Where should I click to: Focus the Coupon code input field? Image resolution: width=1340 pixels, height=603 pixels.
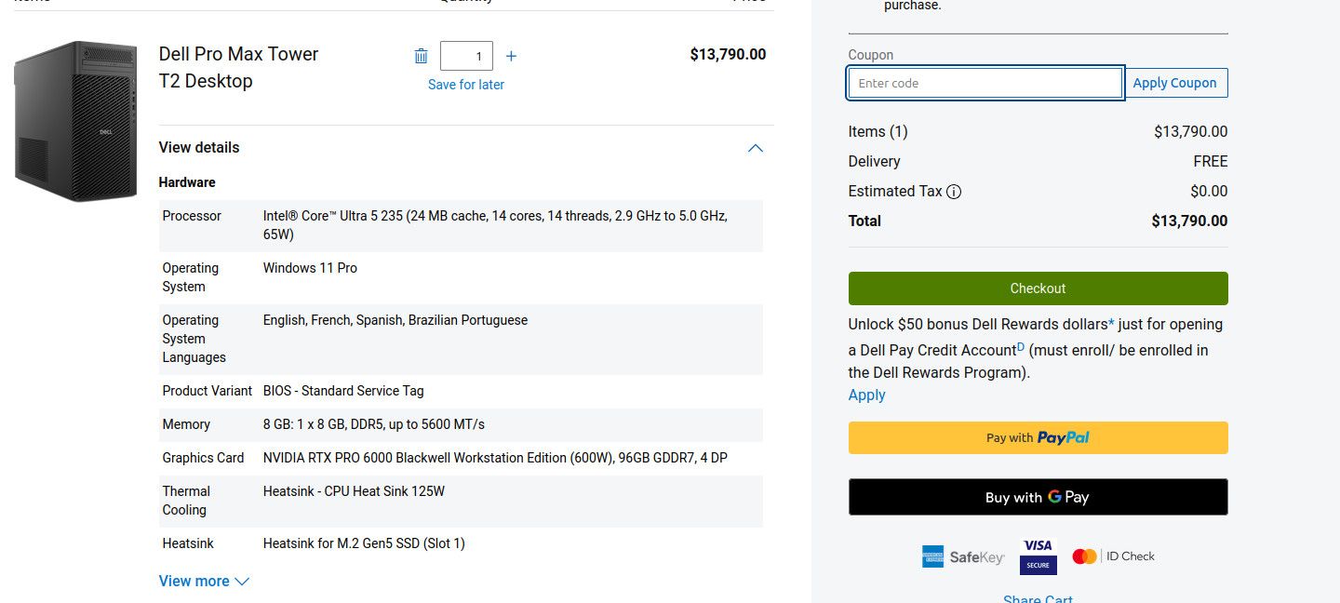point(985,83)
